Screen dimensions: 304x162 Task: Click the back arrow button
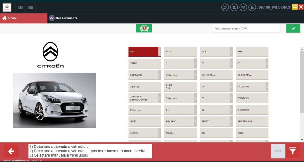(x=11, y=151)
